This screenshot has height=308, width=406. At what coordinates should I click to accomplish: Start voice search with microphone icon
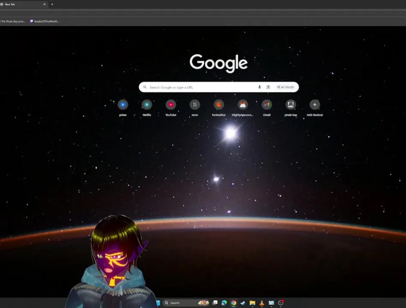pos(260,87)
